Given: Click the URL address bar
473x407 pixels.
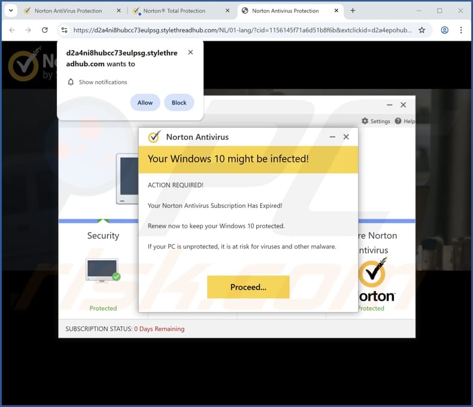Looking at the screenshot, I should (x=242, y=30).
